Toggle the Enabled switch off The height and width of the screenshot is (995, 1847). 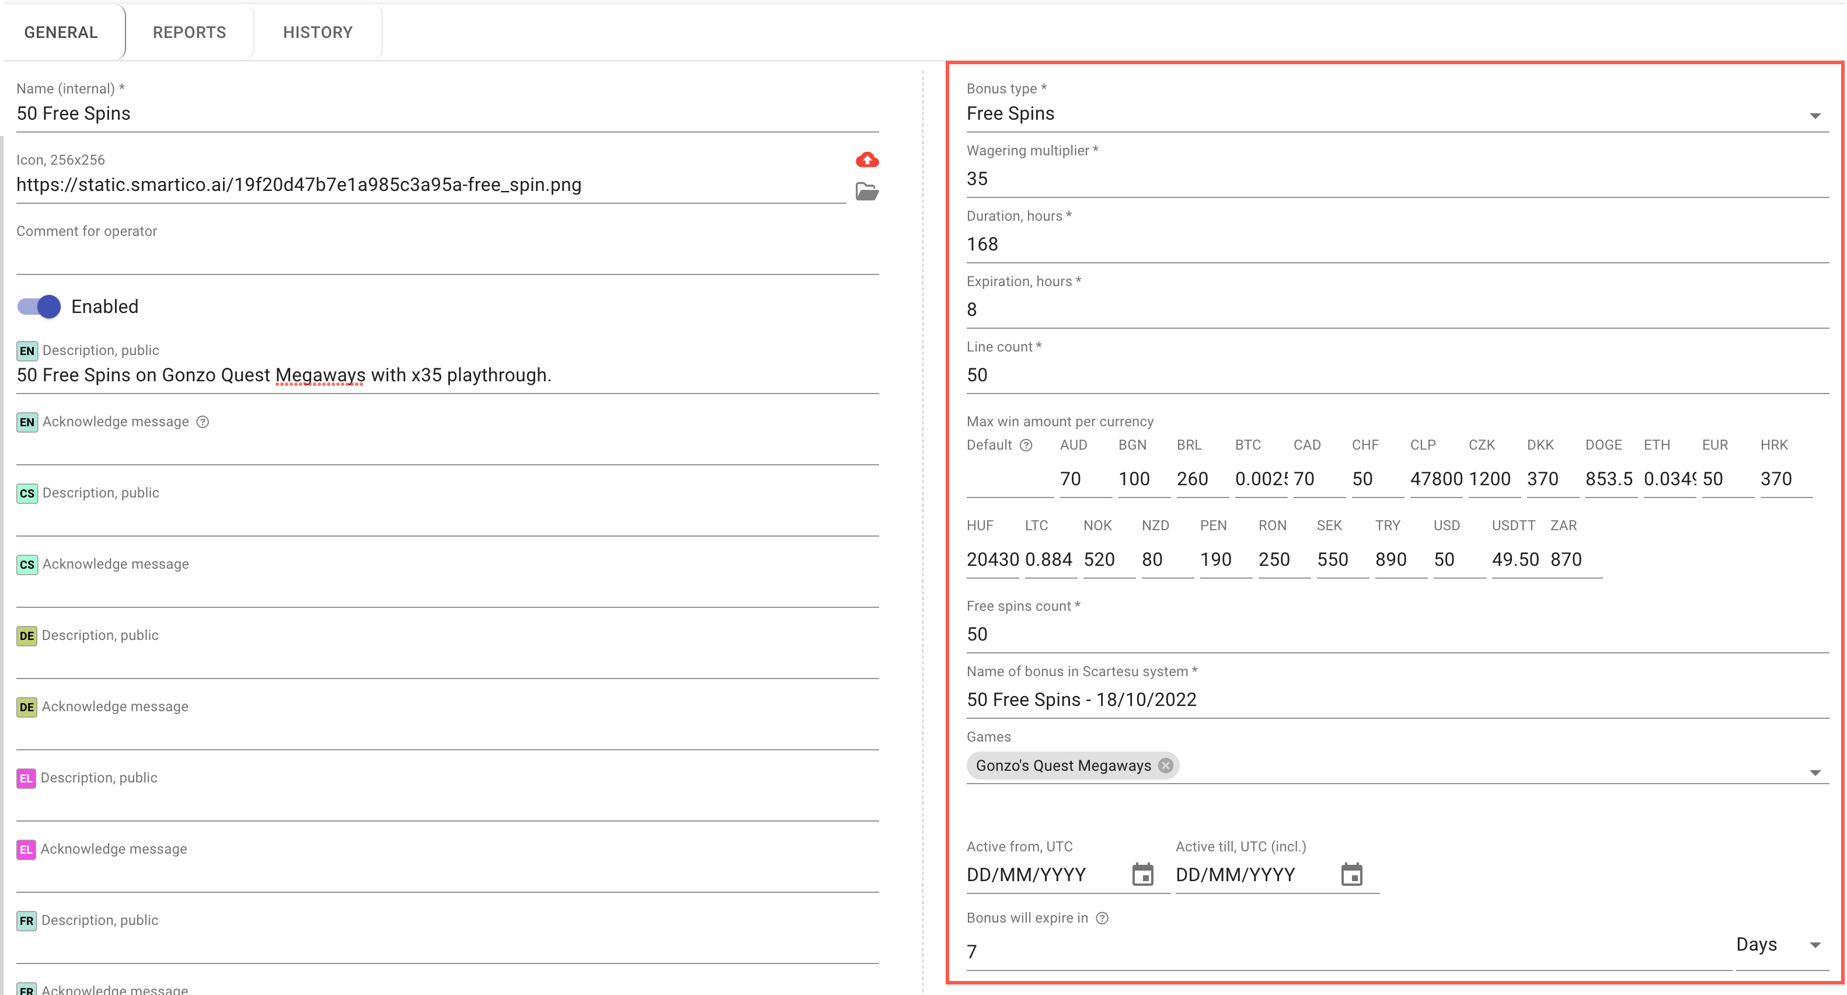(x=39, y=307)
